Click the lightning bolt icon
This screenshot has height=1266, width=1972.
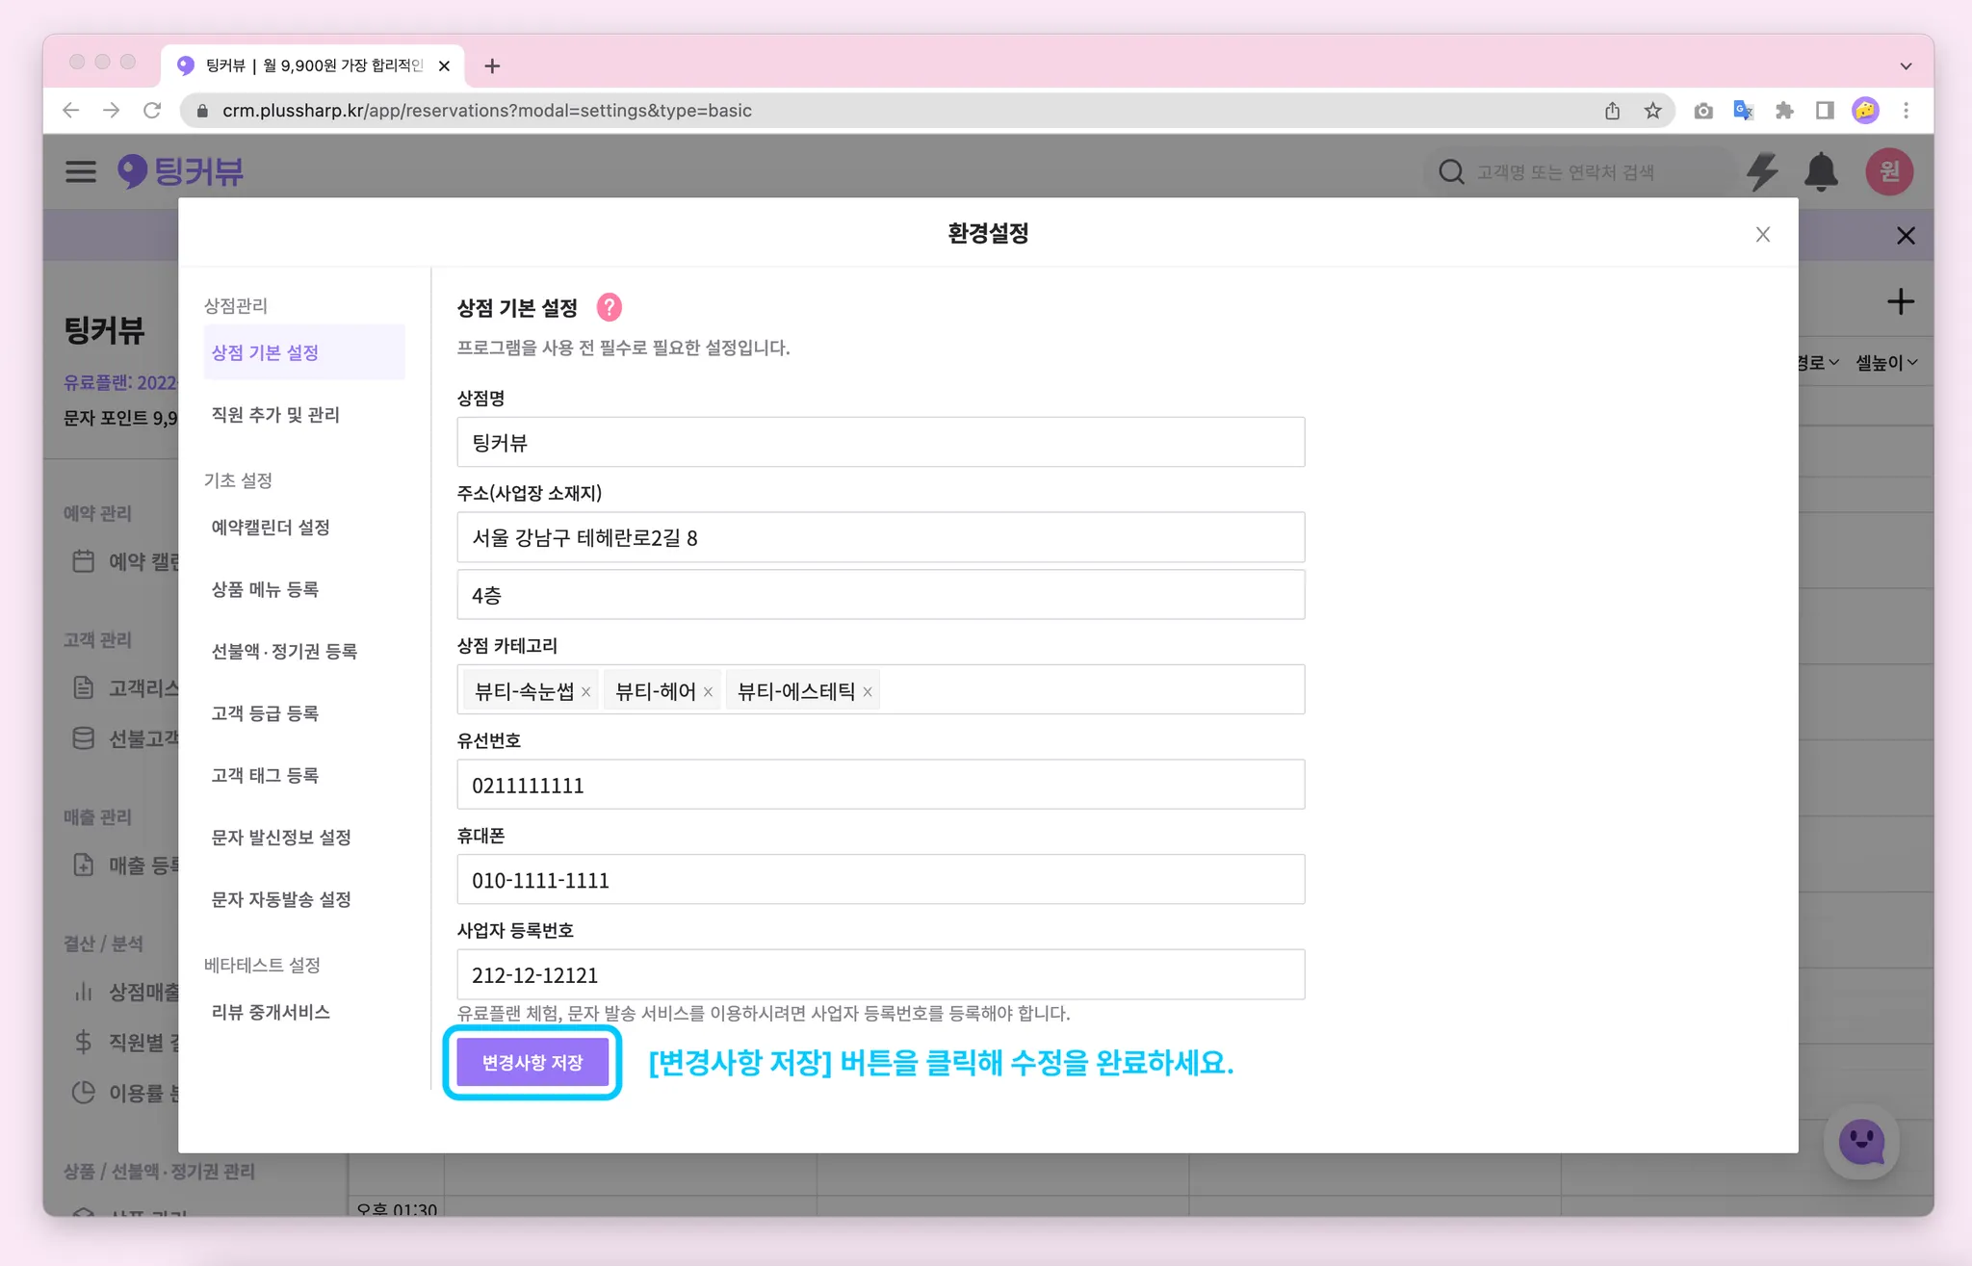[x=1762, y=171]
